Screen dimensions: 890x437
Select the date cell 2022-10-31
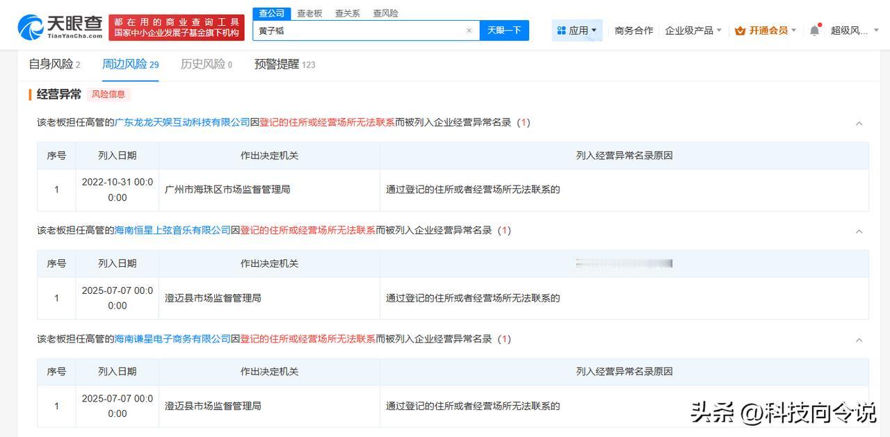click(x=118, y=190)
